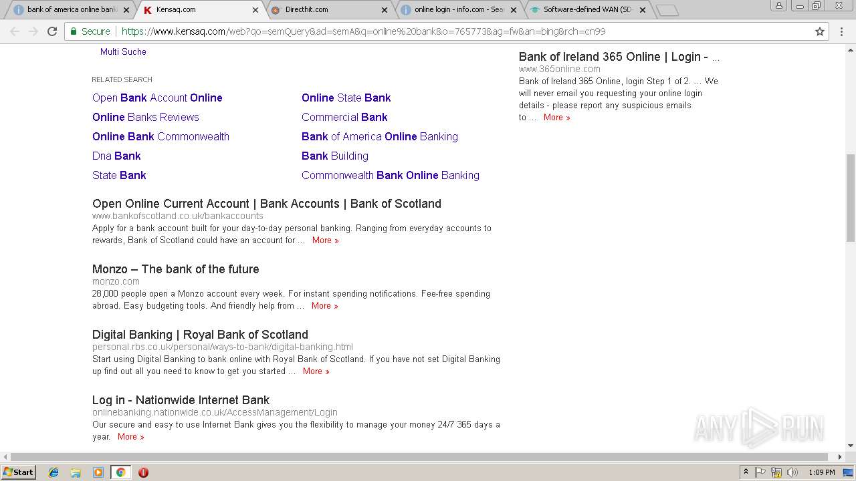Open 'Commonwealth Bank Online Banking' link
The width and height of the screenshot is (856, 481).
click(x=391, y=175)
